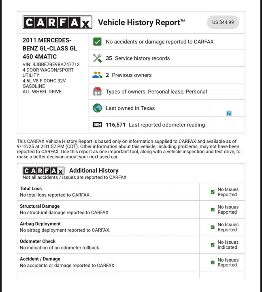Click the odometer icon beside 116,571
262x292 pixels.
tap(97, 125)
